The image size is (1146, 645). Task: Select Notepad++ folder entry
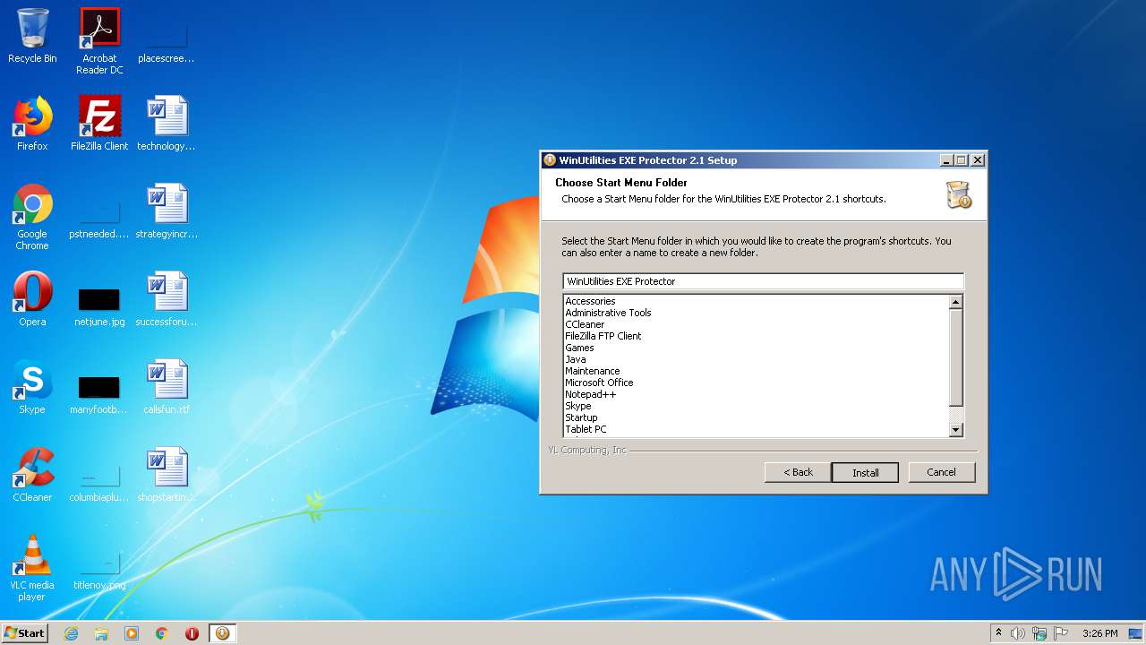coord(590,394)
